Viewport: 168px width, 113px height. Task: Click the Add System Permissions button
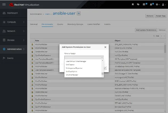(146, 30)
